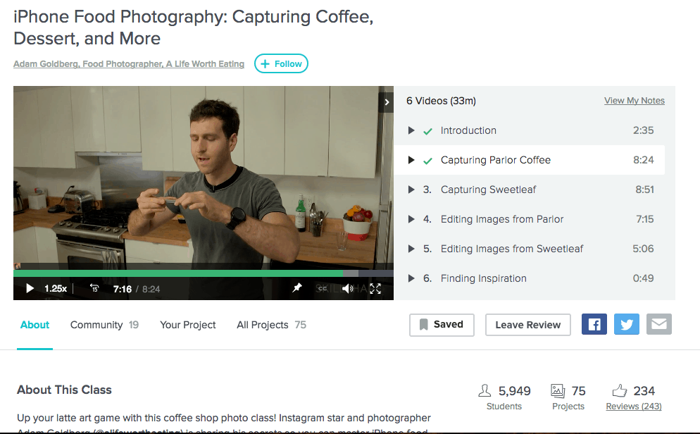This screenshot has height=434, width=700.
Task: Click the Introduction completed checkmark
Action: [x=427, y=131]
